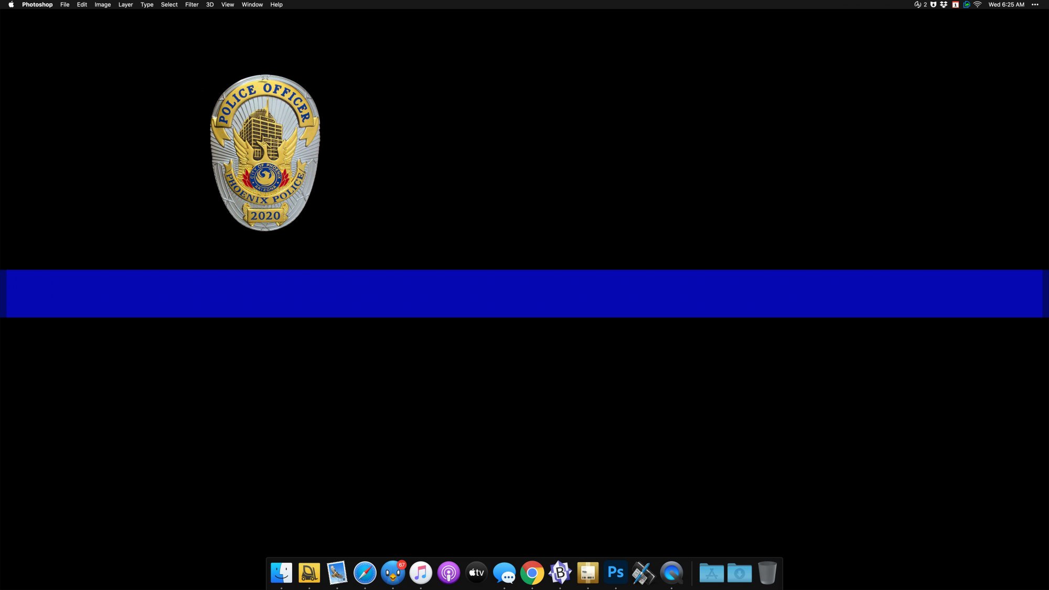This screenshot has width=1049, height=590.
Task: Open the View menu
Action: click(x=228, y=5)
